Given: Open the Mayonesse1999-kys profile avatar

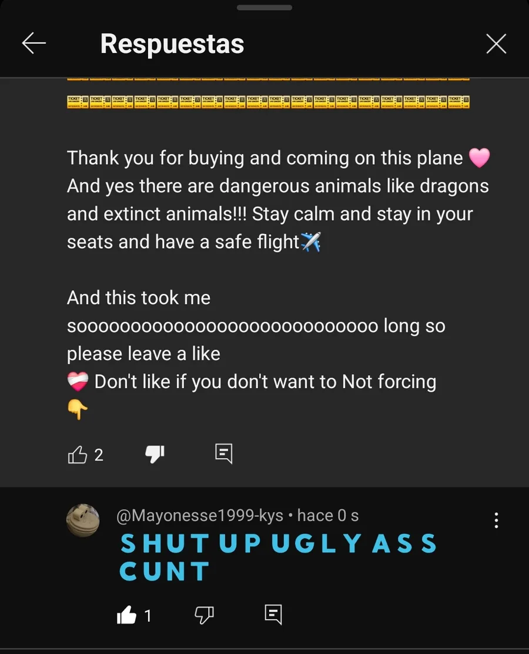Looking at the screenshot, I should (x=83, y=520).
